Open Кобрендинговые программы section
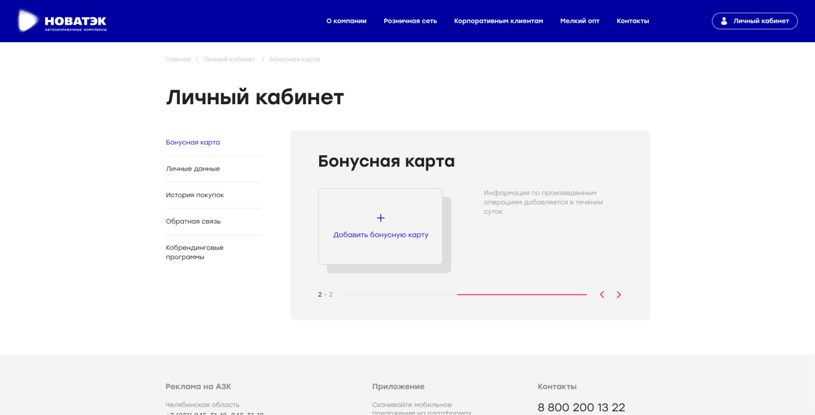Screen dimensions: 815x415 point(195,252)
